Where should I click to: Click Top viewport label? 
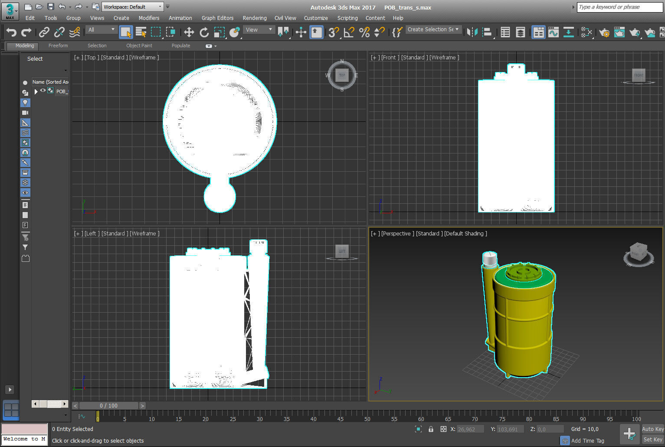[92, 57]
